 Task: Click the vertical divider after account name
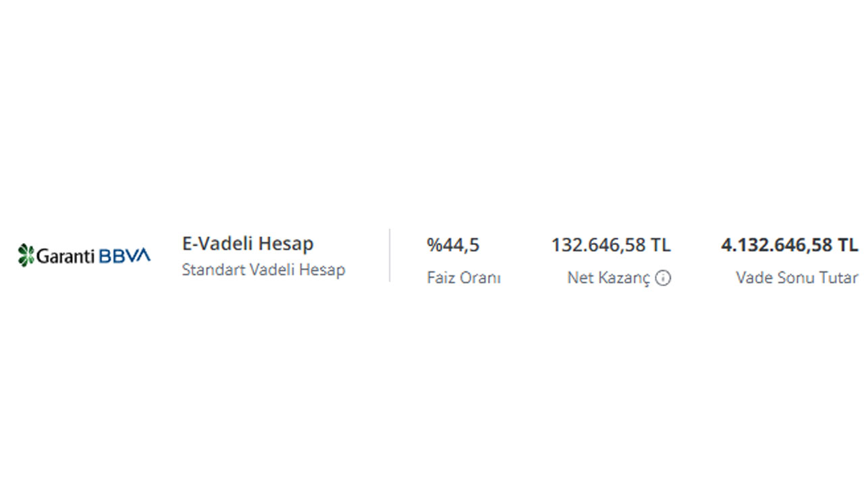click(x=389, y=255)
